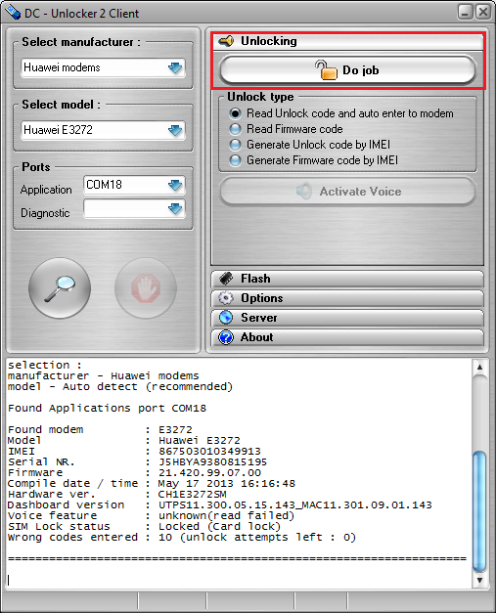Click the log scrollbar down arrow
This screenshot has width=496, height=613.
(x=479, y=580)
